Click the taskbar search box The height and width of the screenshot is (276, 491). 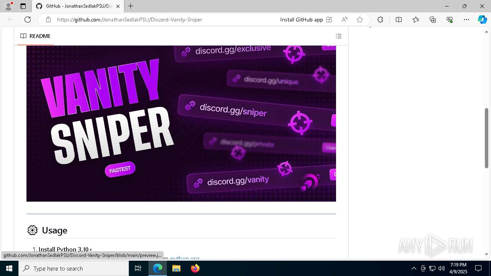74,268
